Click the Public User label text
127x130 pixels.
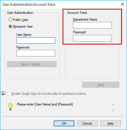(x=21, y=20)
